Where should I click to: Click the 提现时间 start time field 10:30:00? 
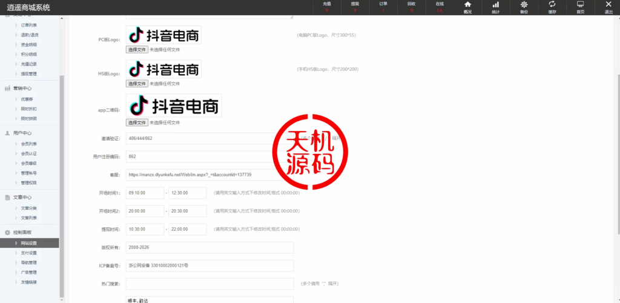145,229
